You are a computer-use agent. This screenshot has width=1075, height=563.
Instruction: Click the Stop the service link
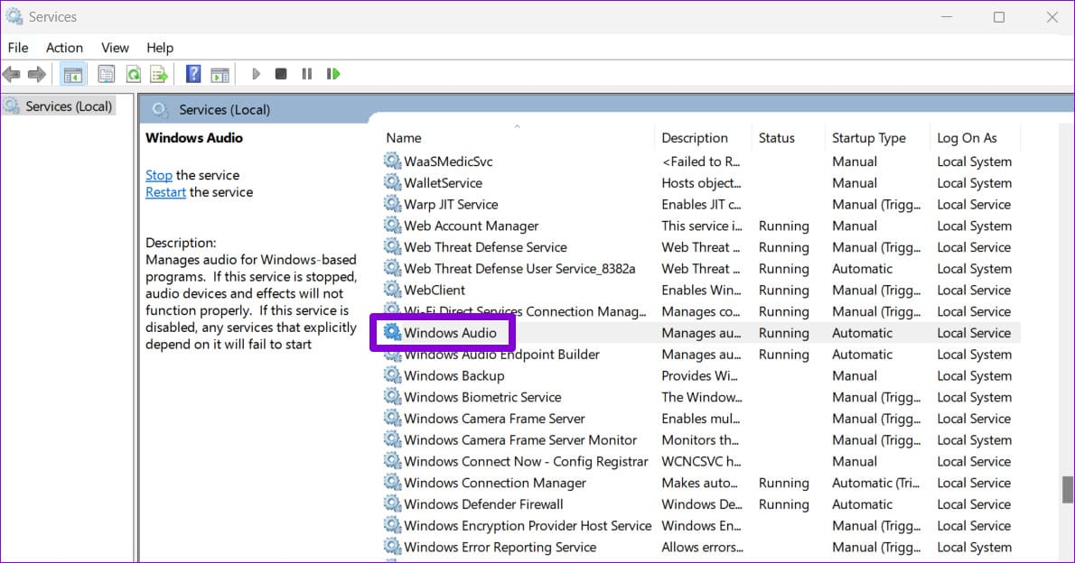pos(159,175)
